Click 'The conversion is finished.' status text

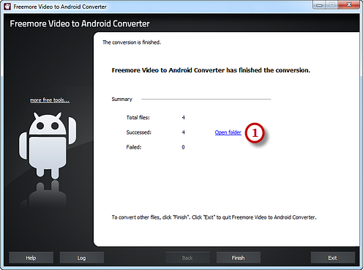(x=132, y=42)
